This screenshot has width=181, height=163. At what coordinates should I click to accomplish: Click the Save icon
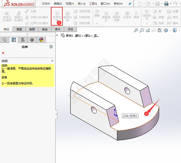157,4
